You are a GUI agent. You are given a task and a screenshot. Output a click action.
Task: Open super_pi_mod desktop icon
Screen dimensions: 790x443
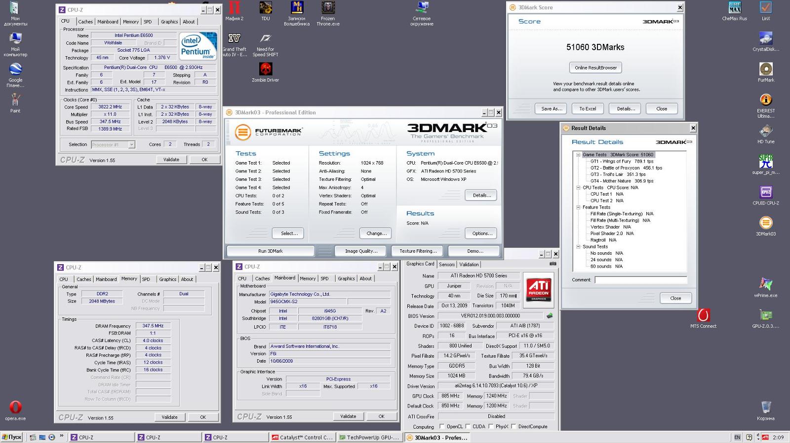[x=766, y=165]
